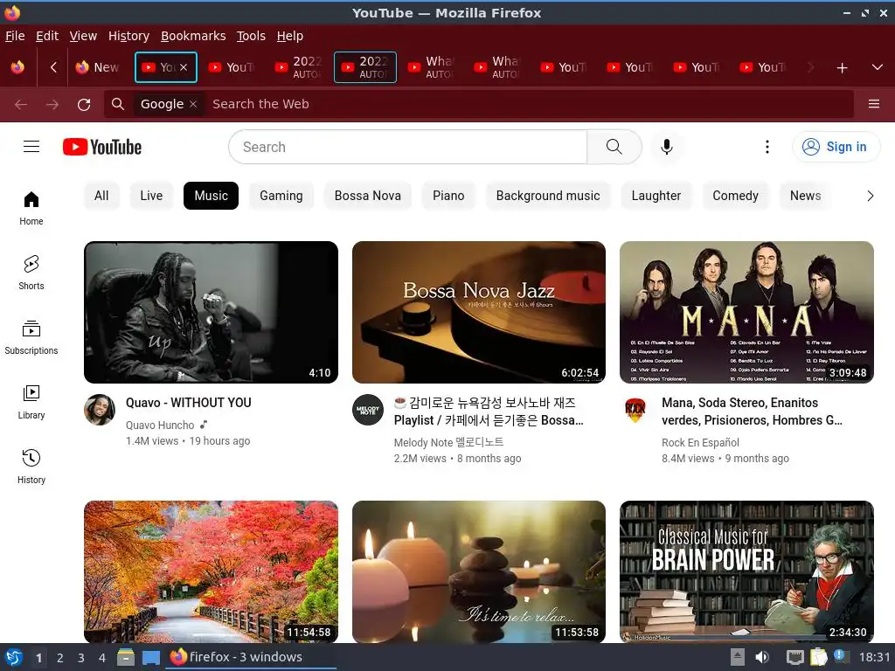Go back using Firefox back arrow

[21, 105]
